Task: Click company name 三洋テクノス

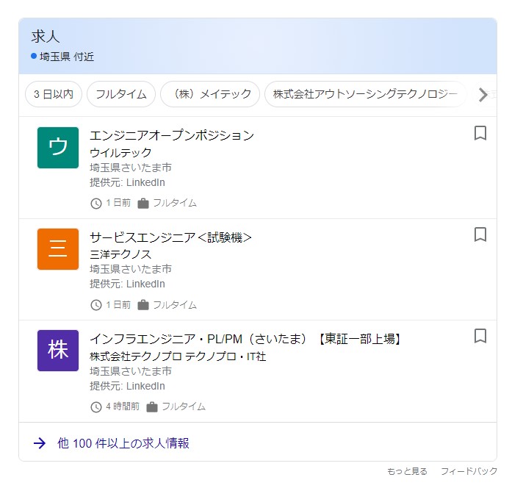Action: [x=120, y=254]
